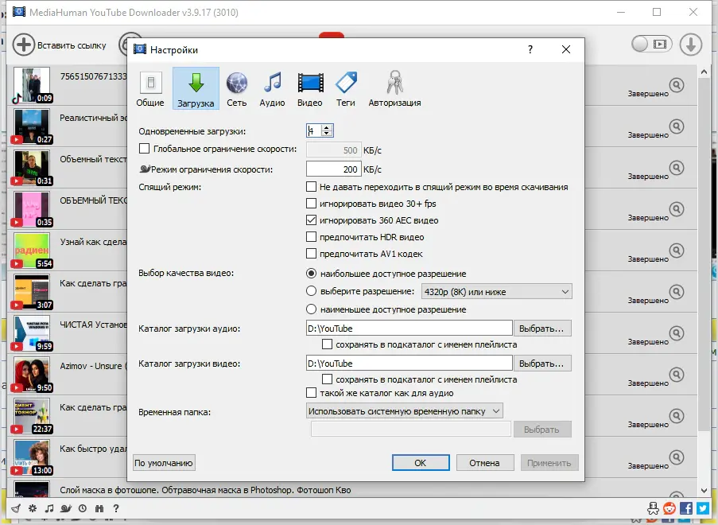Screen dimensions: 718x525
Task: Click the Start all downloads arrow icon
Action: (x=691, y=45)
